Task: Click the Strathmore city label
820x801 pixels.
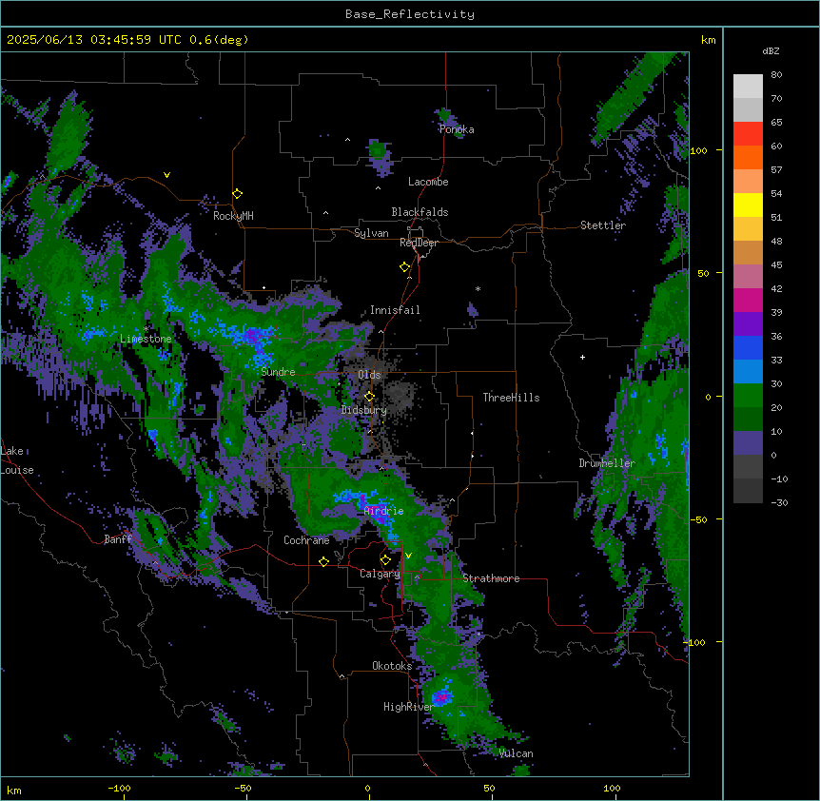Action: pos(491,578)
